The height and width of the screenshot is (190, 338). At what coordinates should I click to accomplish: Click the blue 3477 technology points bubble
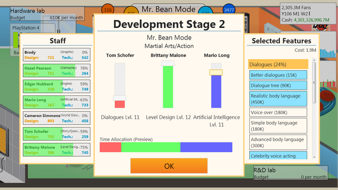(229, 9)
